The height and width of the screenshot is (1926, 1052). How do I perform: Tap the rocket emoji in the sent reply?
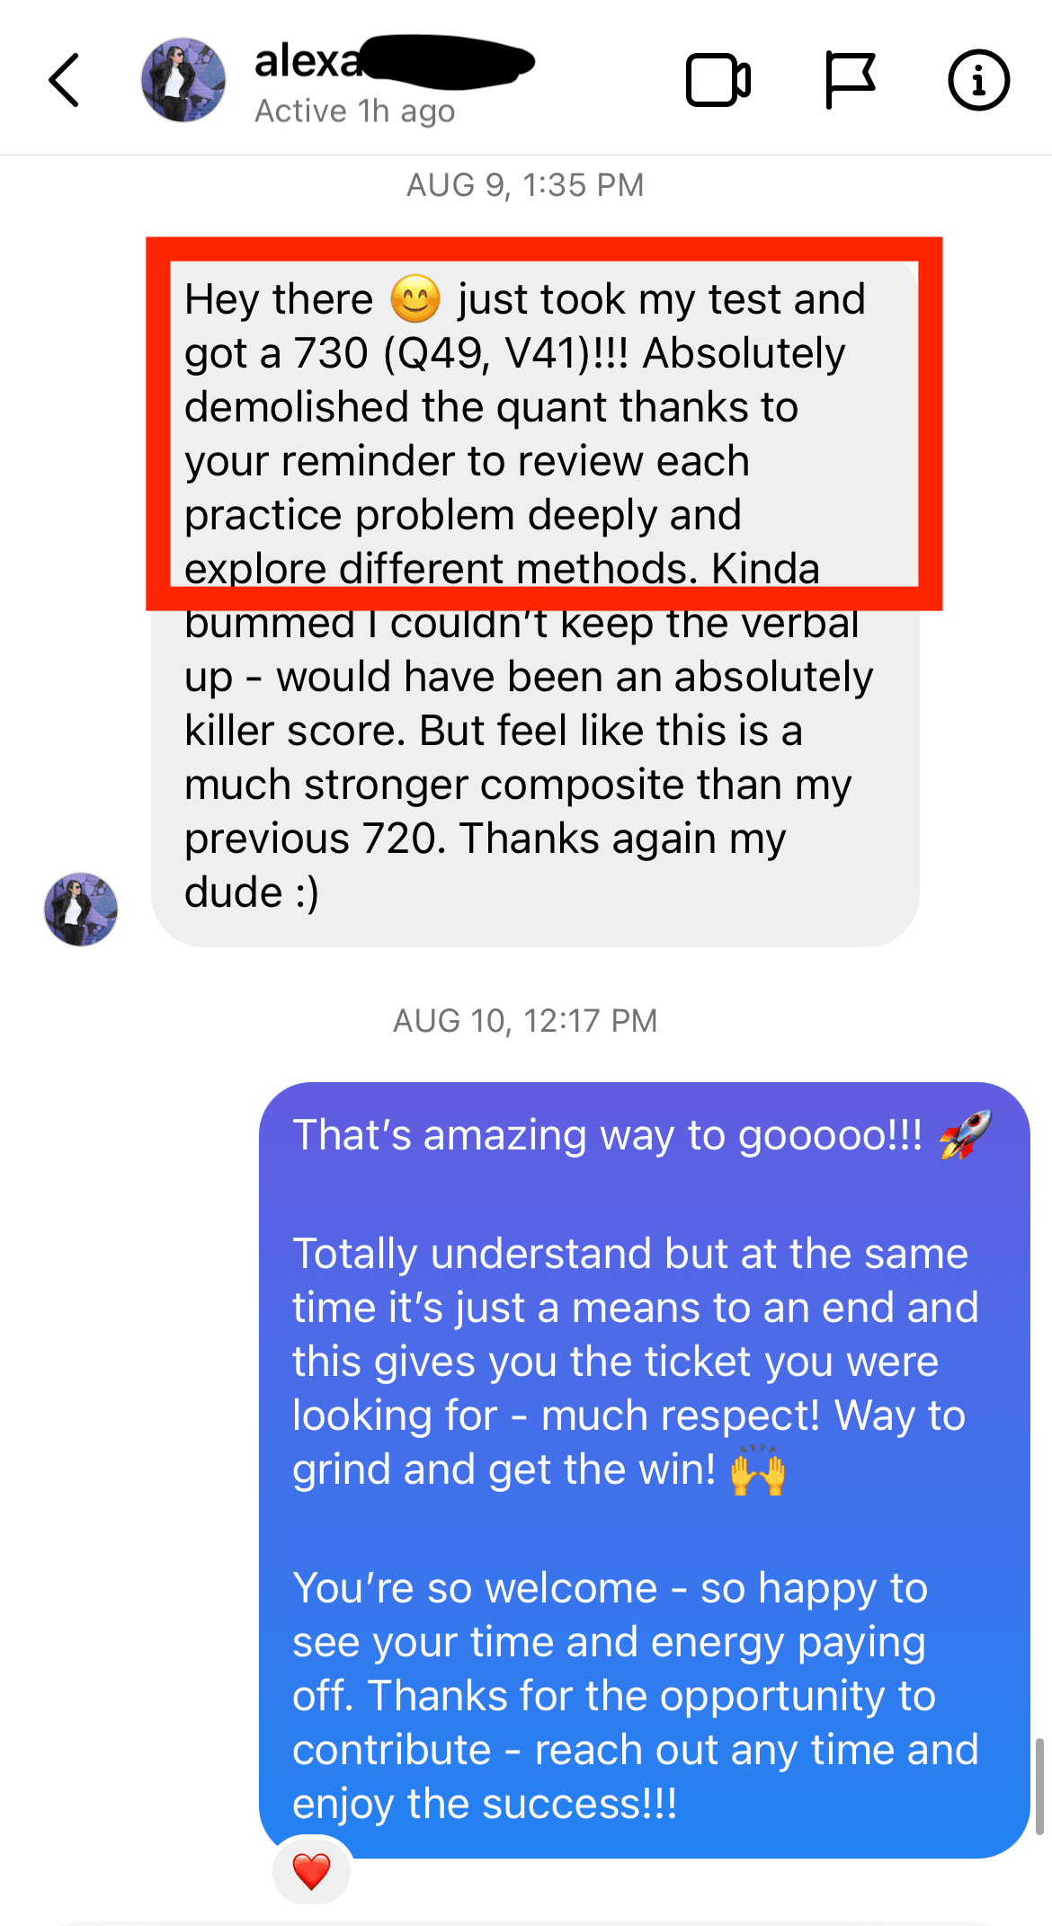click(x=965, y=1134)
